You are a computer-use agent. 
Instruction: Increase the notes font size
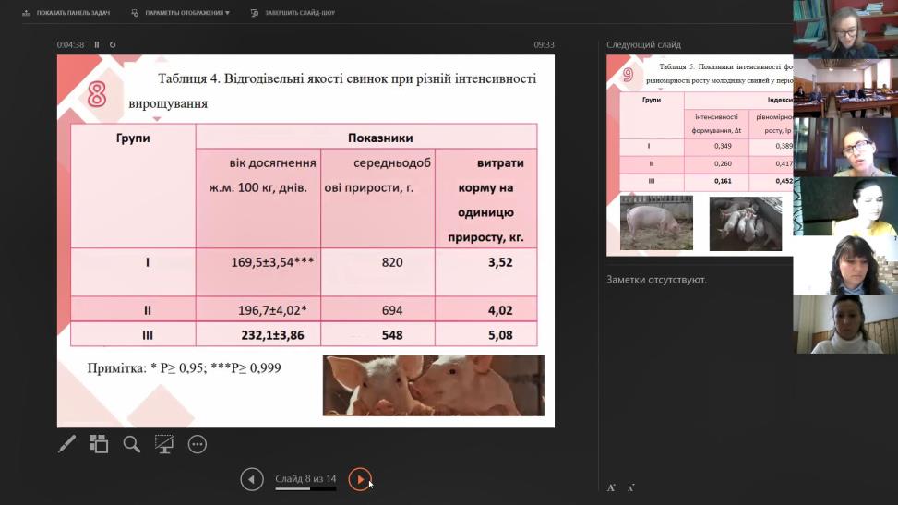611,487
